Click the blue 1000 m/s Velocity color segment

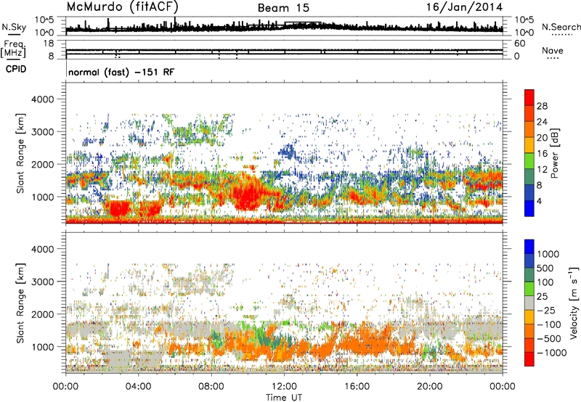pos(529,247)
